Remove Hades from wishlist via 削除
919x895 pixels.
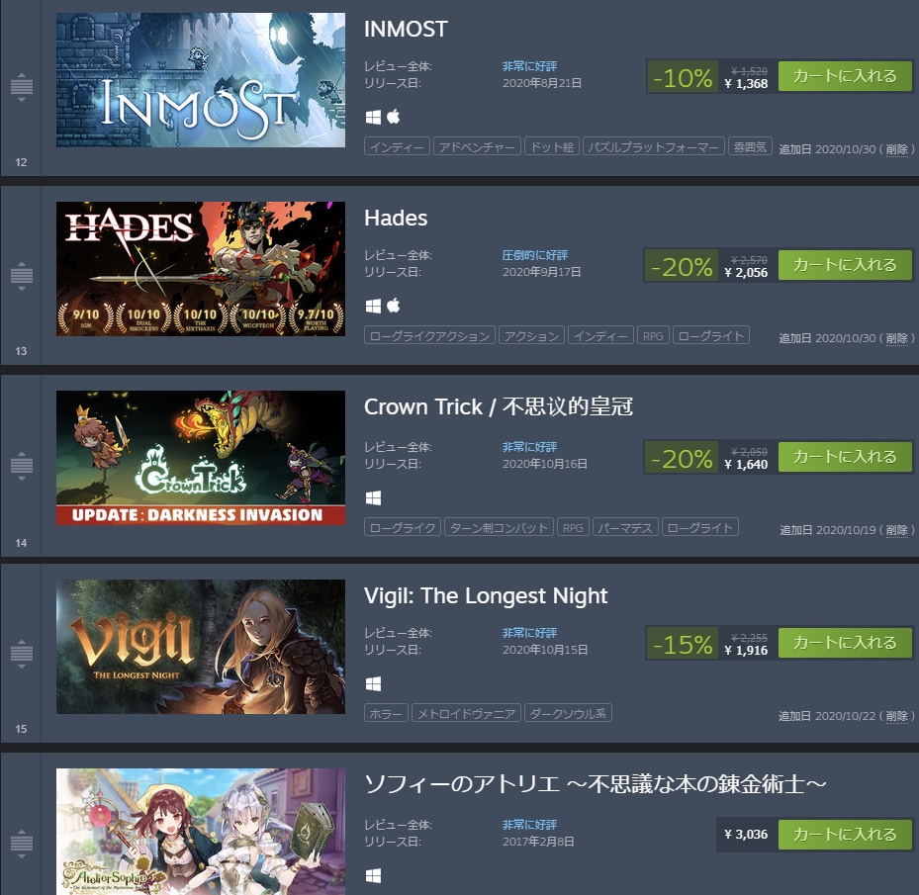coord(896,338)
